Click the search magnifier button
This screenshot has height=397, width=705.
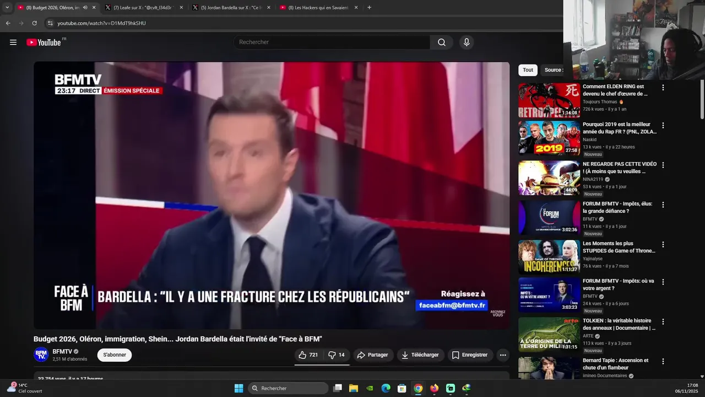442,42
